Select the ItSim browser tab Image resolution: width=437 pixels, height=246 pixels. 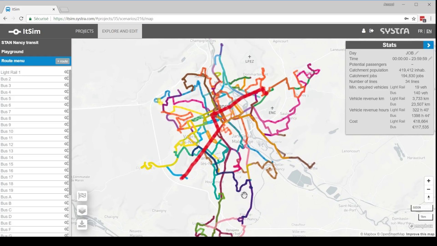[30, 9]
